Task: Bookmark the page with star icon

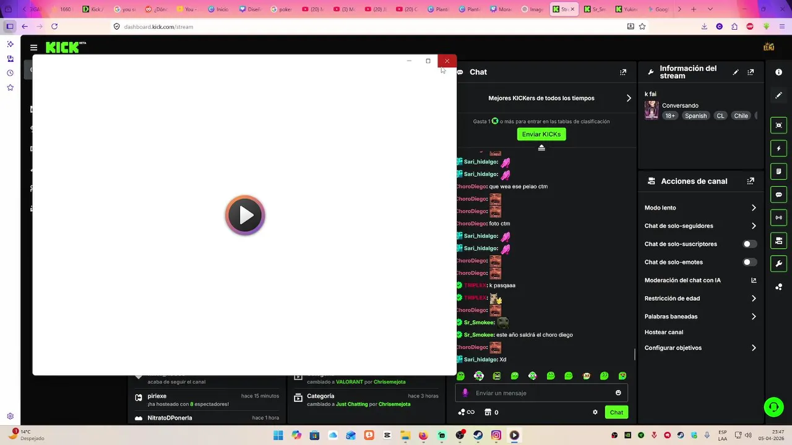Action: coord(642,27)
